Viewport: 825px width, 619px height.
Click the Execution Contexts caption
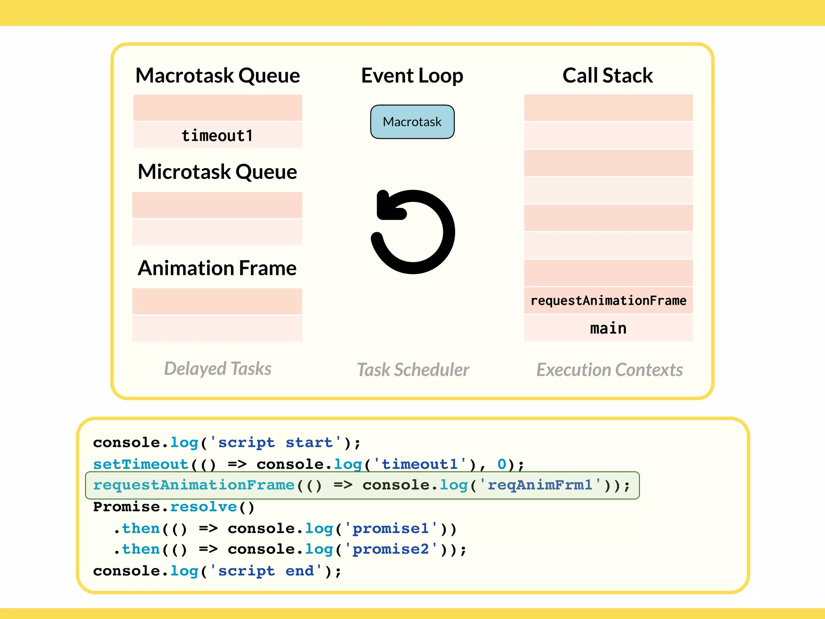click(x=609, y=370)
